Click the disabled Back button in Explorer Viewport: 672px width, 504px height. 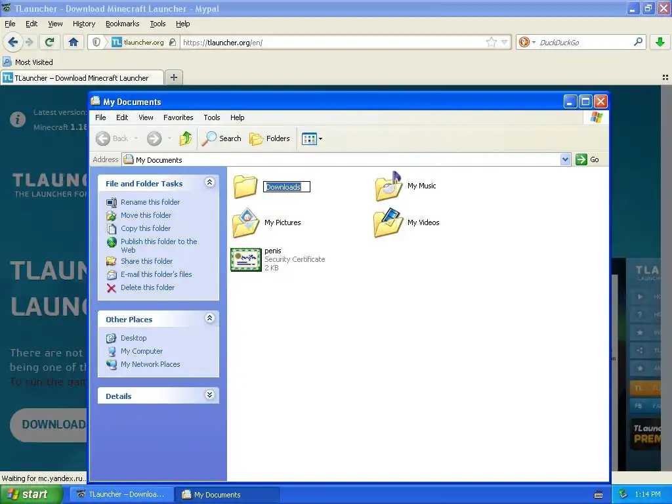[112, 138]
